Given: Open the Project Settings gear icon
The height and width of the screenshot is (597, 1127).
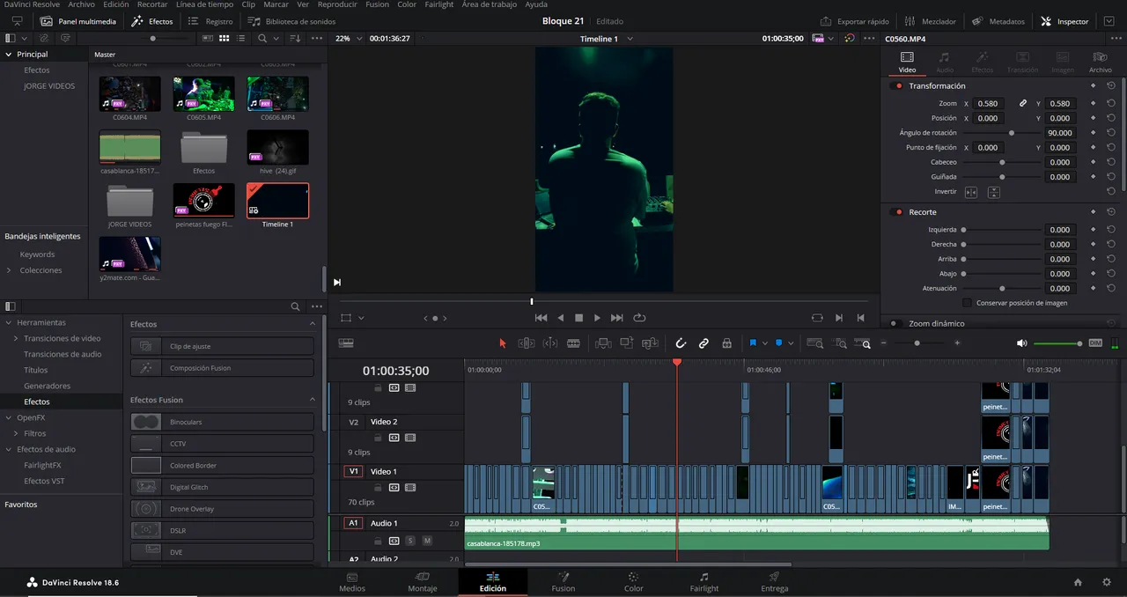Looking at the screenshot, I should click(1107, 583).
